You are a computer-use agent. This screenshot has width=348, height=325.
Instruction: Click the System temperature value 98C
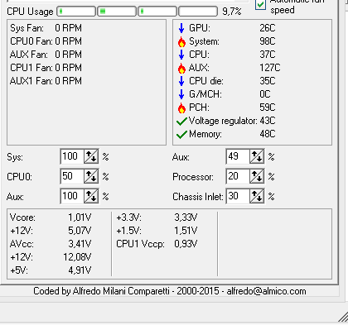tap(268, 41)
